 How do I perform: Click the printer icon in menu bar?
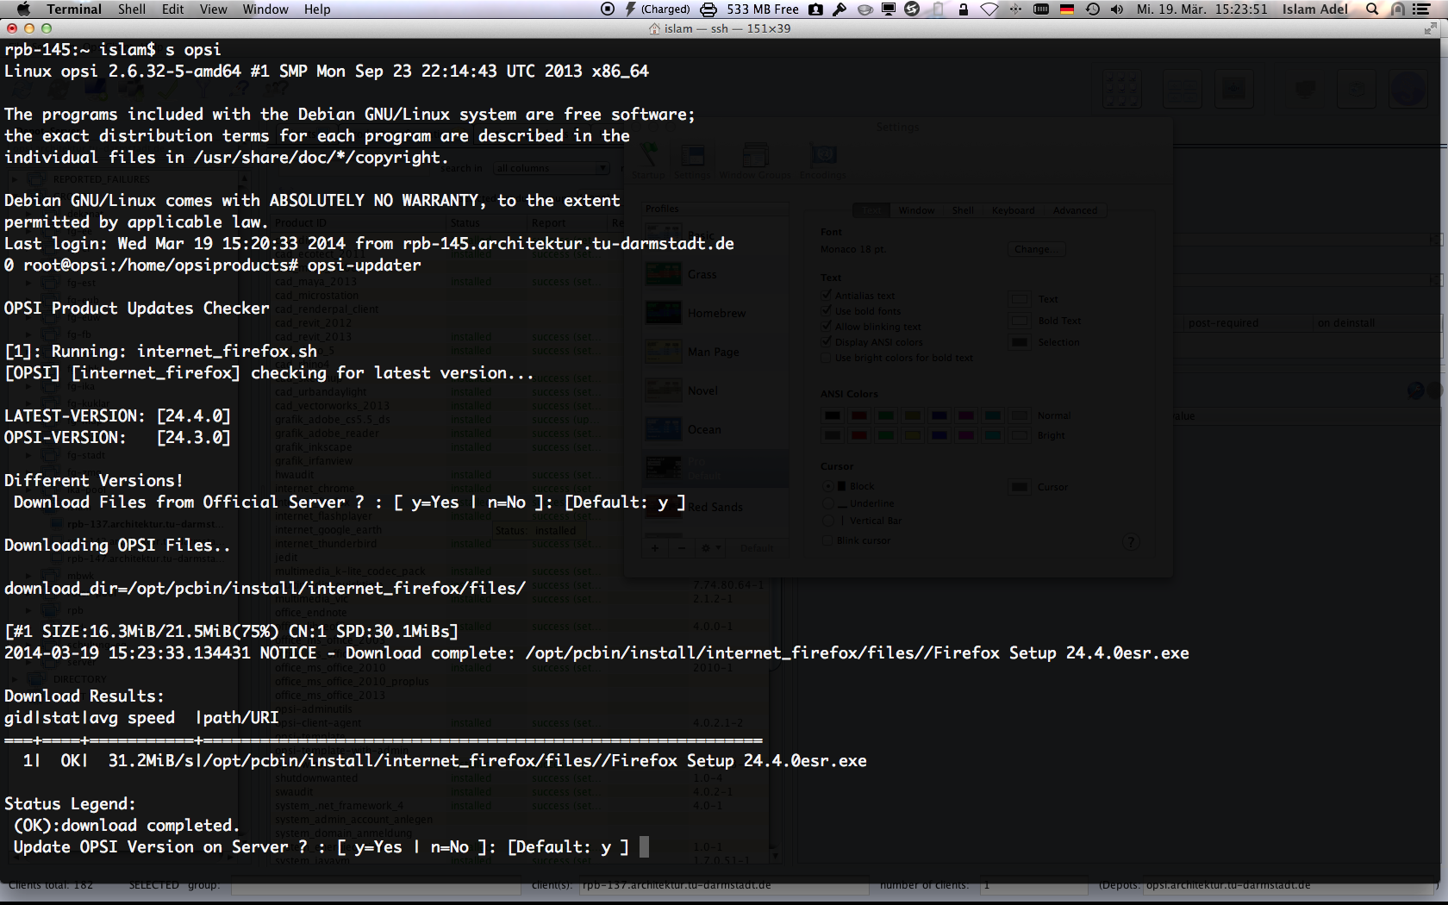tap(708, 9)
